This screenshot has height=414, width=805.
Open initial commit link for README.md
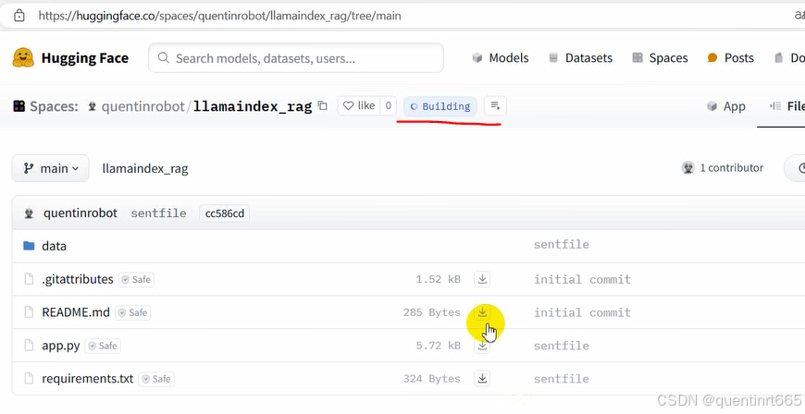pyautogui.click(x=582, y=312)
